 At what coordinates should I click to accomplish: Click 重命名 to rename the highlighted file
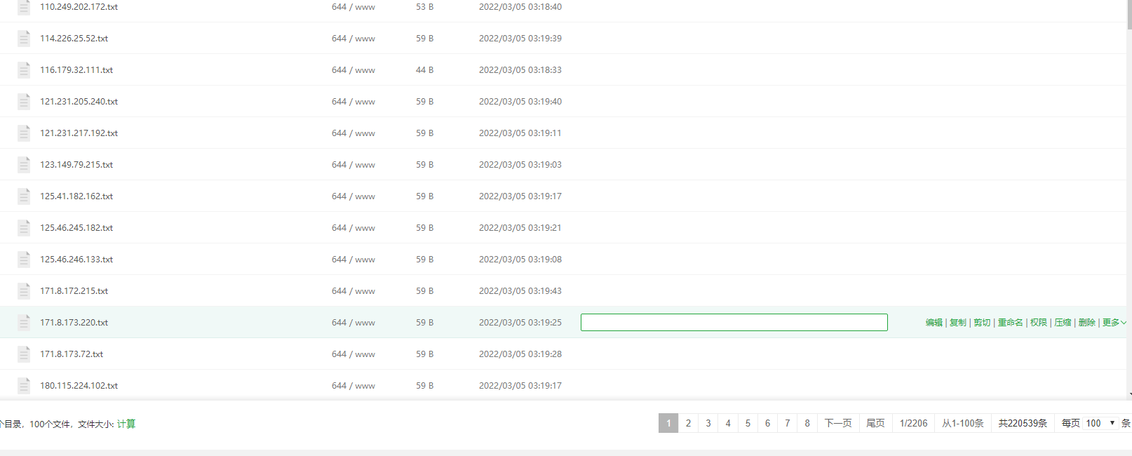pos(1010,323)
